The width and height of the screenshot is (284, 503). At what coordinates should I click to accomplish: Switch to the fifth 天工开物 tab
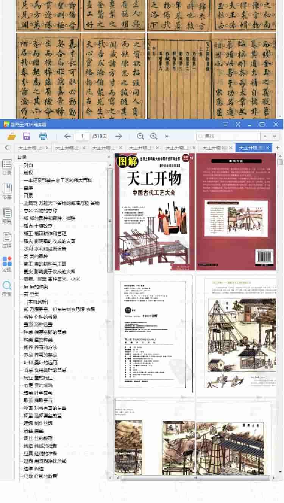click(180, 148)
